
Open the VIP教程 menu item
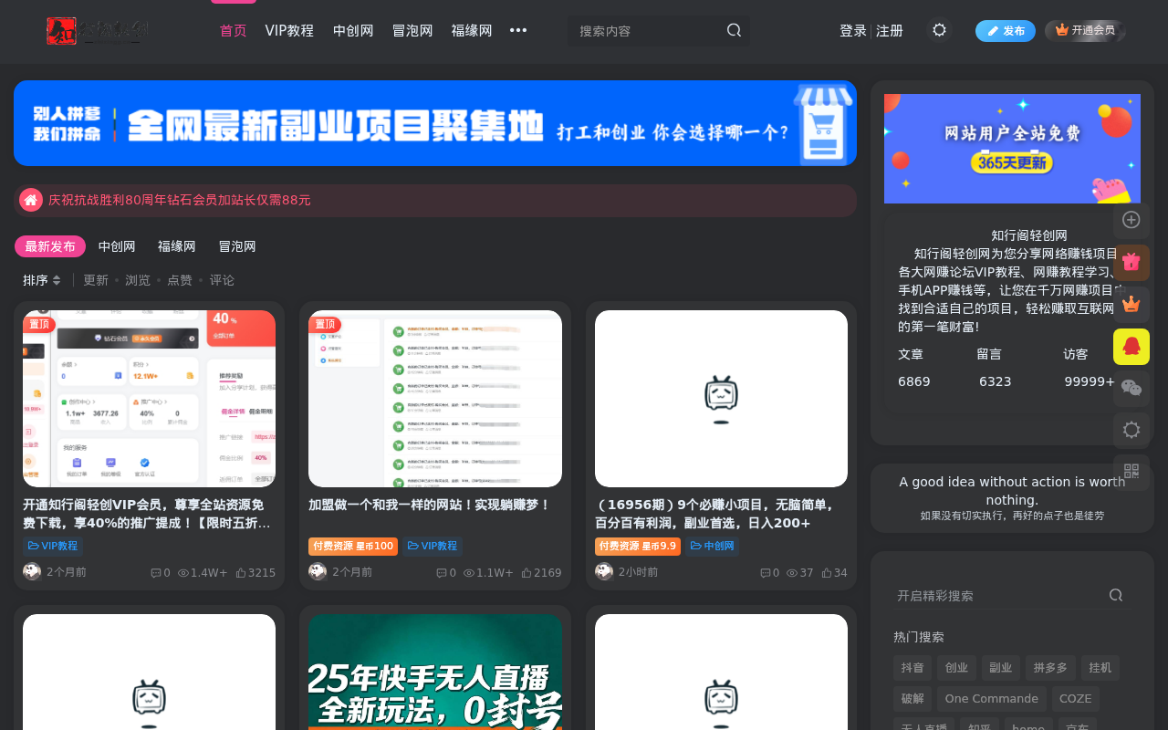point(289,29)
